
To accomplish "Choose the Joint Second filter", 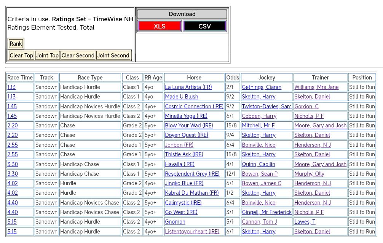I will click(113, 56).
